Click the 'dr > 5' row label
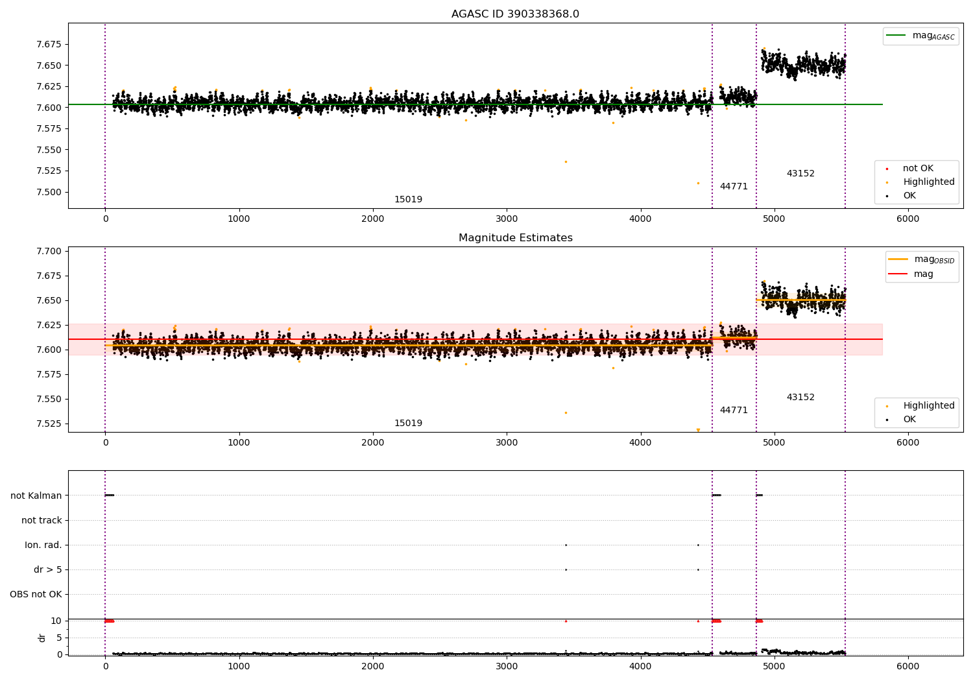Screen dimensions: 973x681 click(x=48, y=570)
